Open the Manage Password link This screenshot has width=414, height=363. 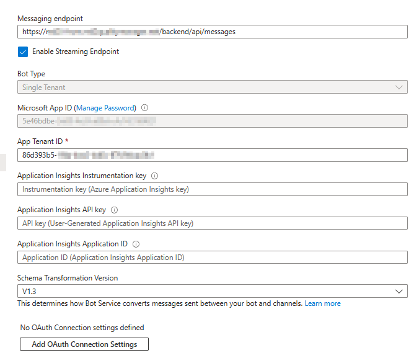(x=105, y=108)
